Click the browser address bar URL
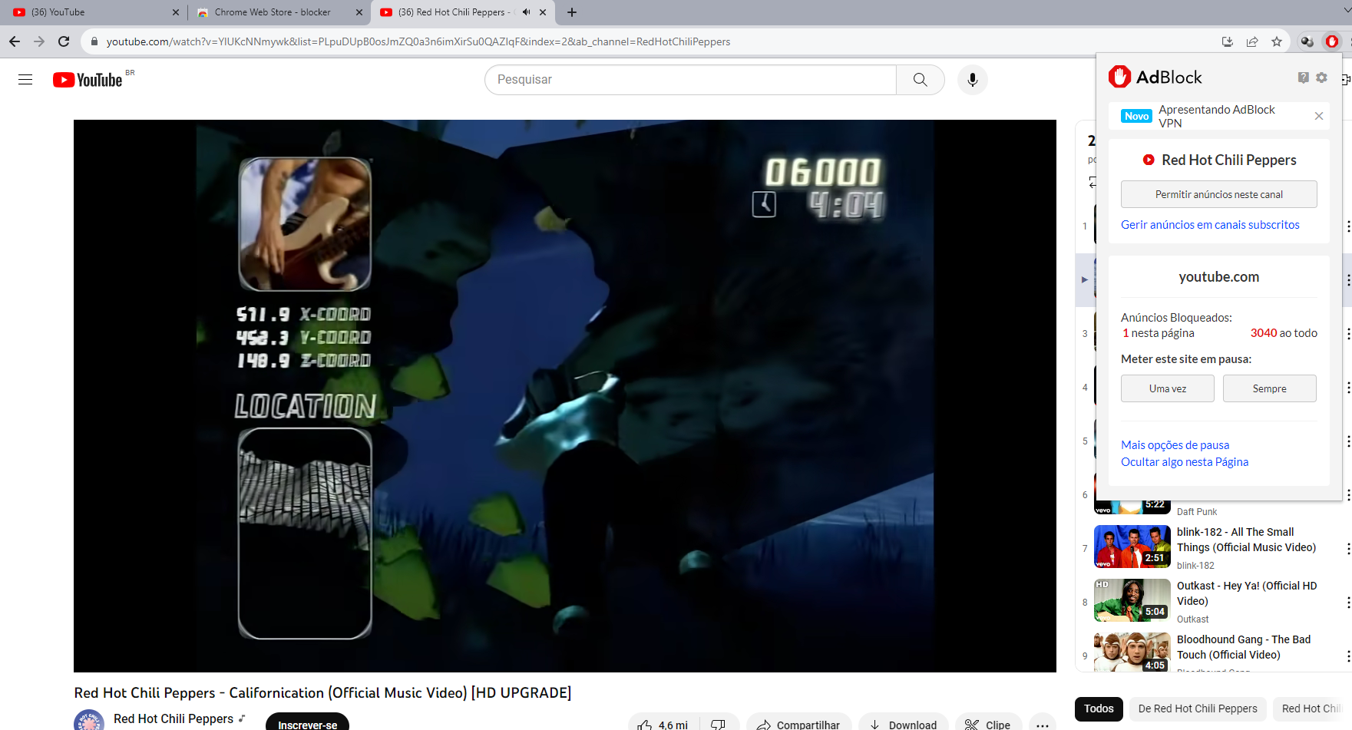Viewport: 1352px width, 730px height. 418,41
